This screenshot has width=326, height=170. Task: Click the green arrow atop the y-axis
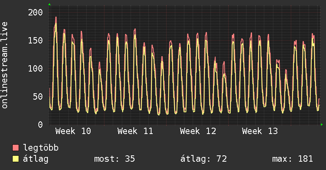(49, 4)
